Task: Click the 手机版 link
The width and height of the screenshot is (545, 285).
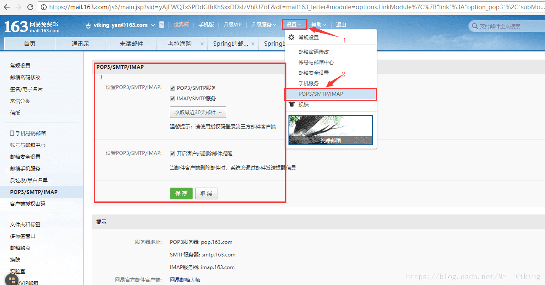Action: coord(206,25)
